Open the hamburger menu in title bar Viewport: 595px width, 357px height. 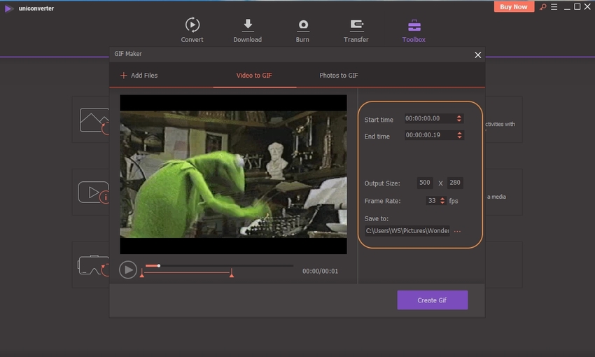555,7
